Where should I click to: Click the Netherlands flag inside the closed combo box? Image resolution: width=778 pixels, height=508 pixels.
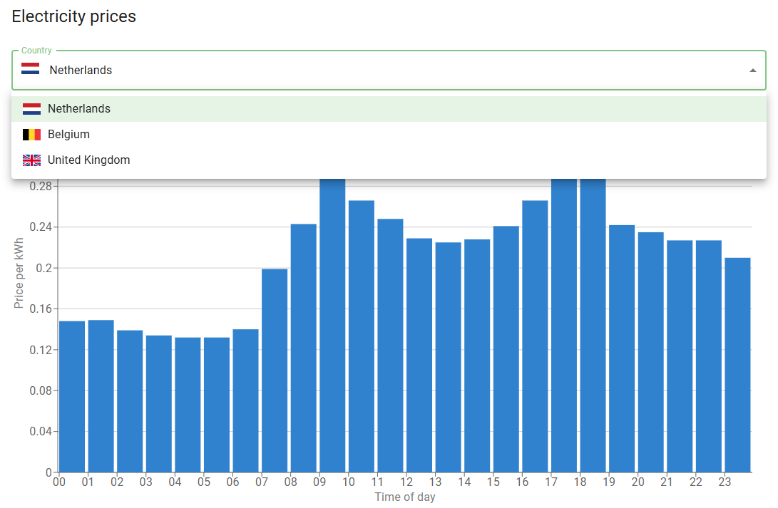click(x=30, y=70)
